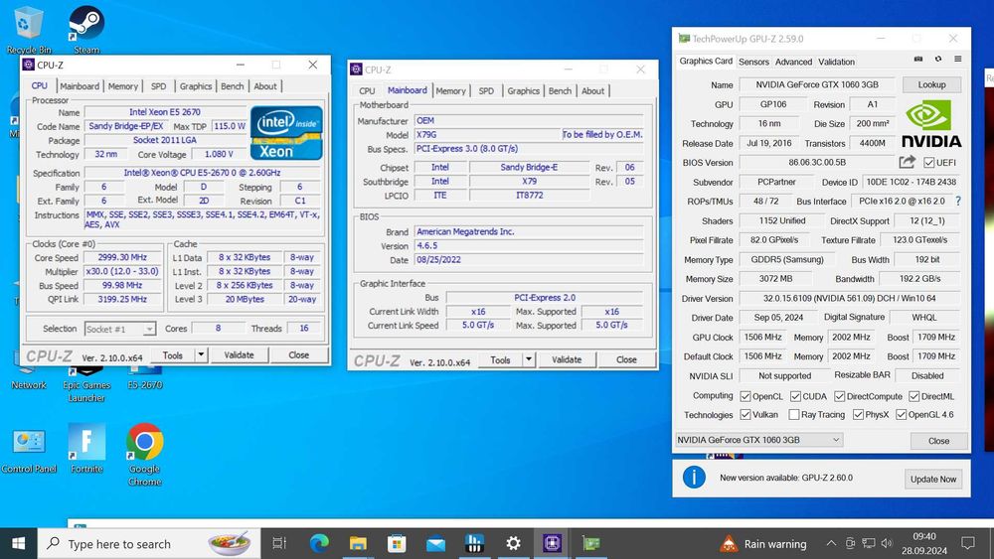Open the GPU-Z hamburger menu

pyautogui.click(x=957, y=61)
